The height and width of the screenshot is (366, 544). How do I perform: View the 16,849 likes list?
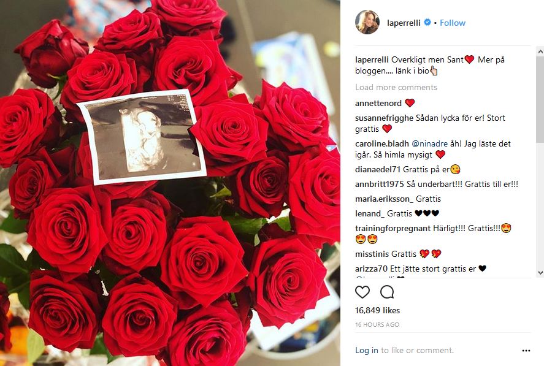377,310
